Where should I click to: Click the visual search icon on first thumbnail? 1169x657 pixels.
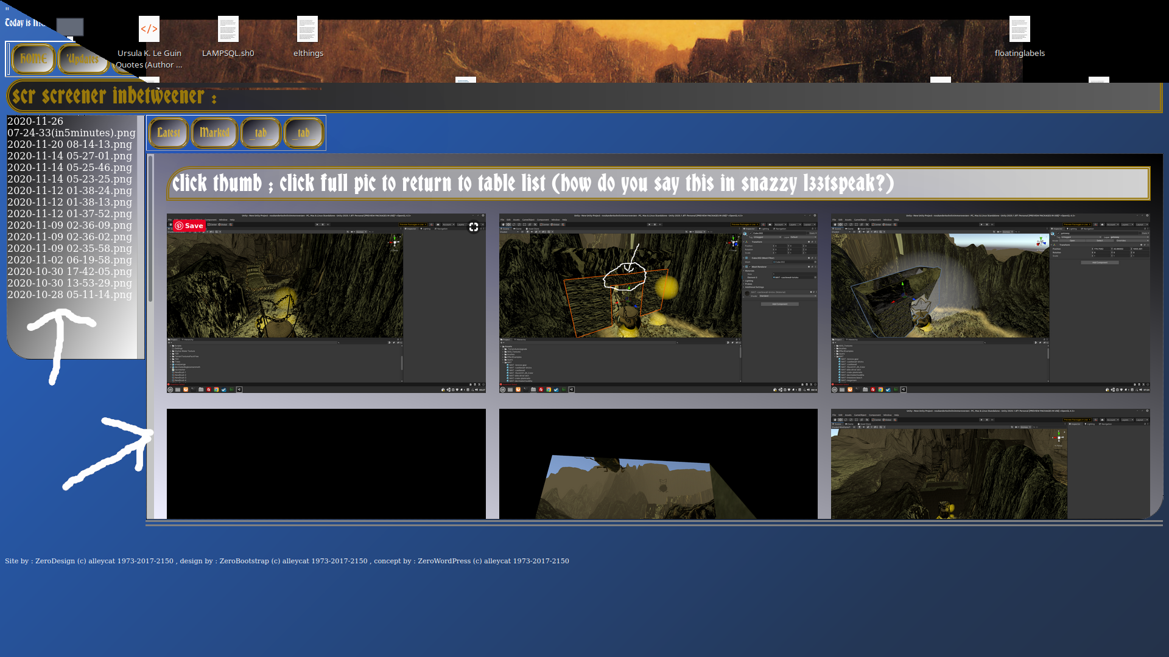pyautogui.click(x=473, y=227)
